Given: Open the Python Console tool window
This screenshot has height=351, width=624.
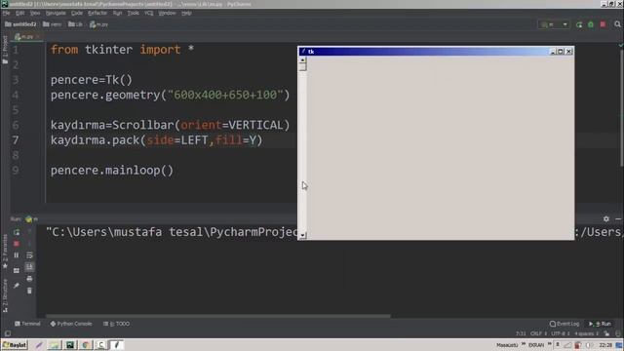Looking at the screenshot, I should pos(71,324).
